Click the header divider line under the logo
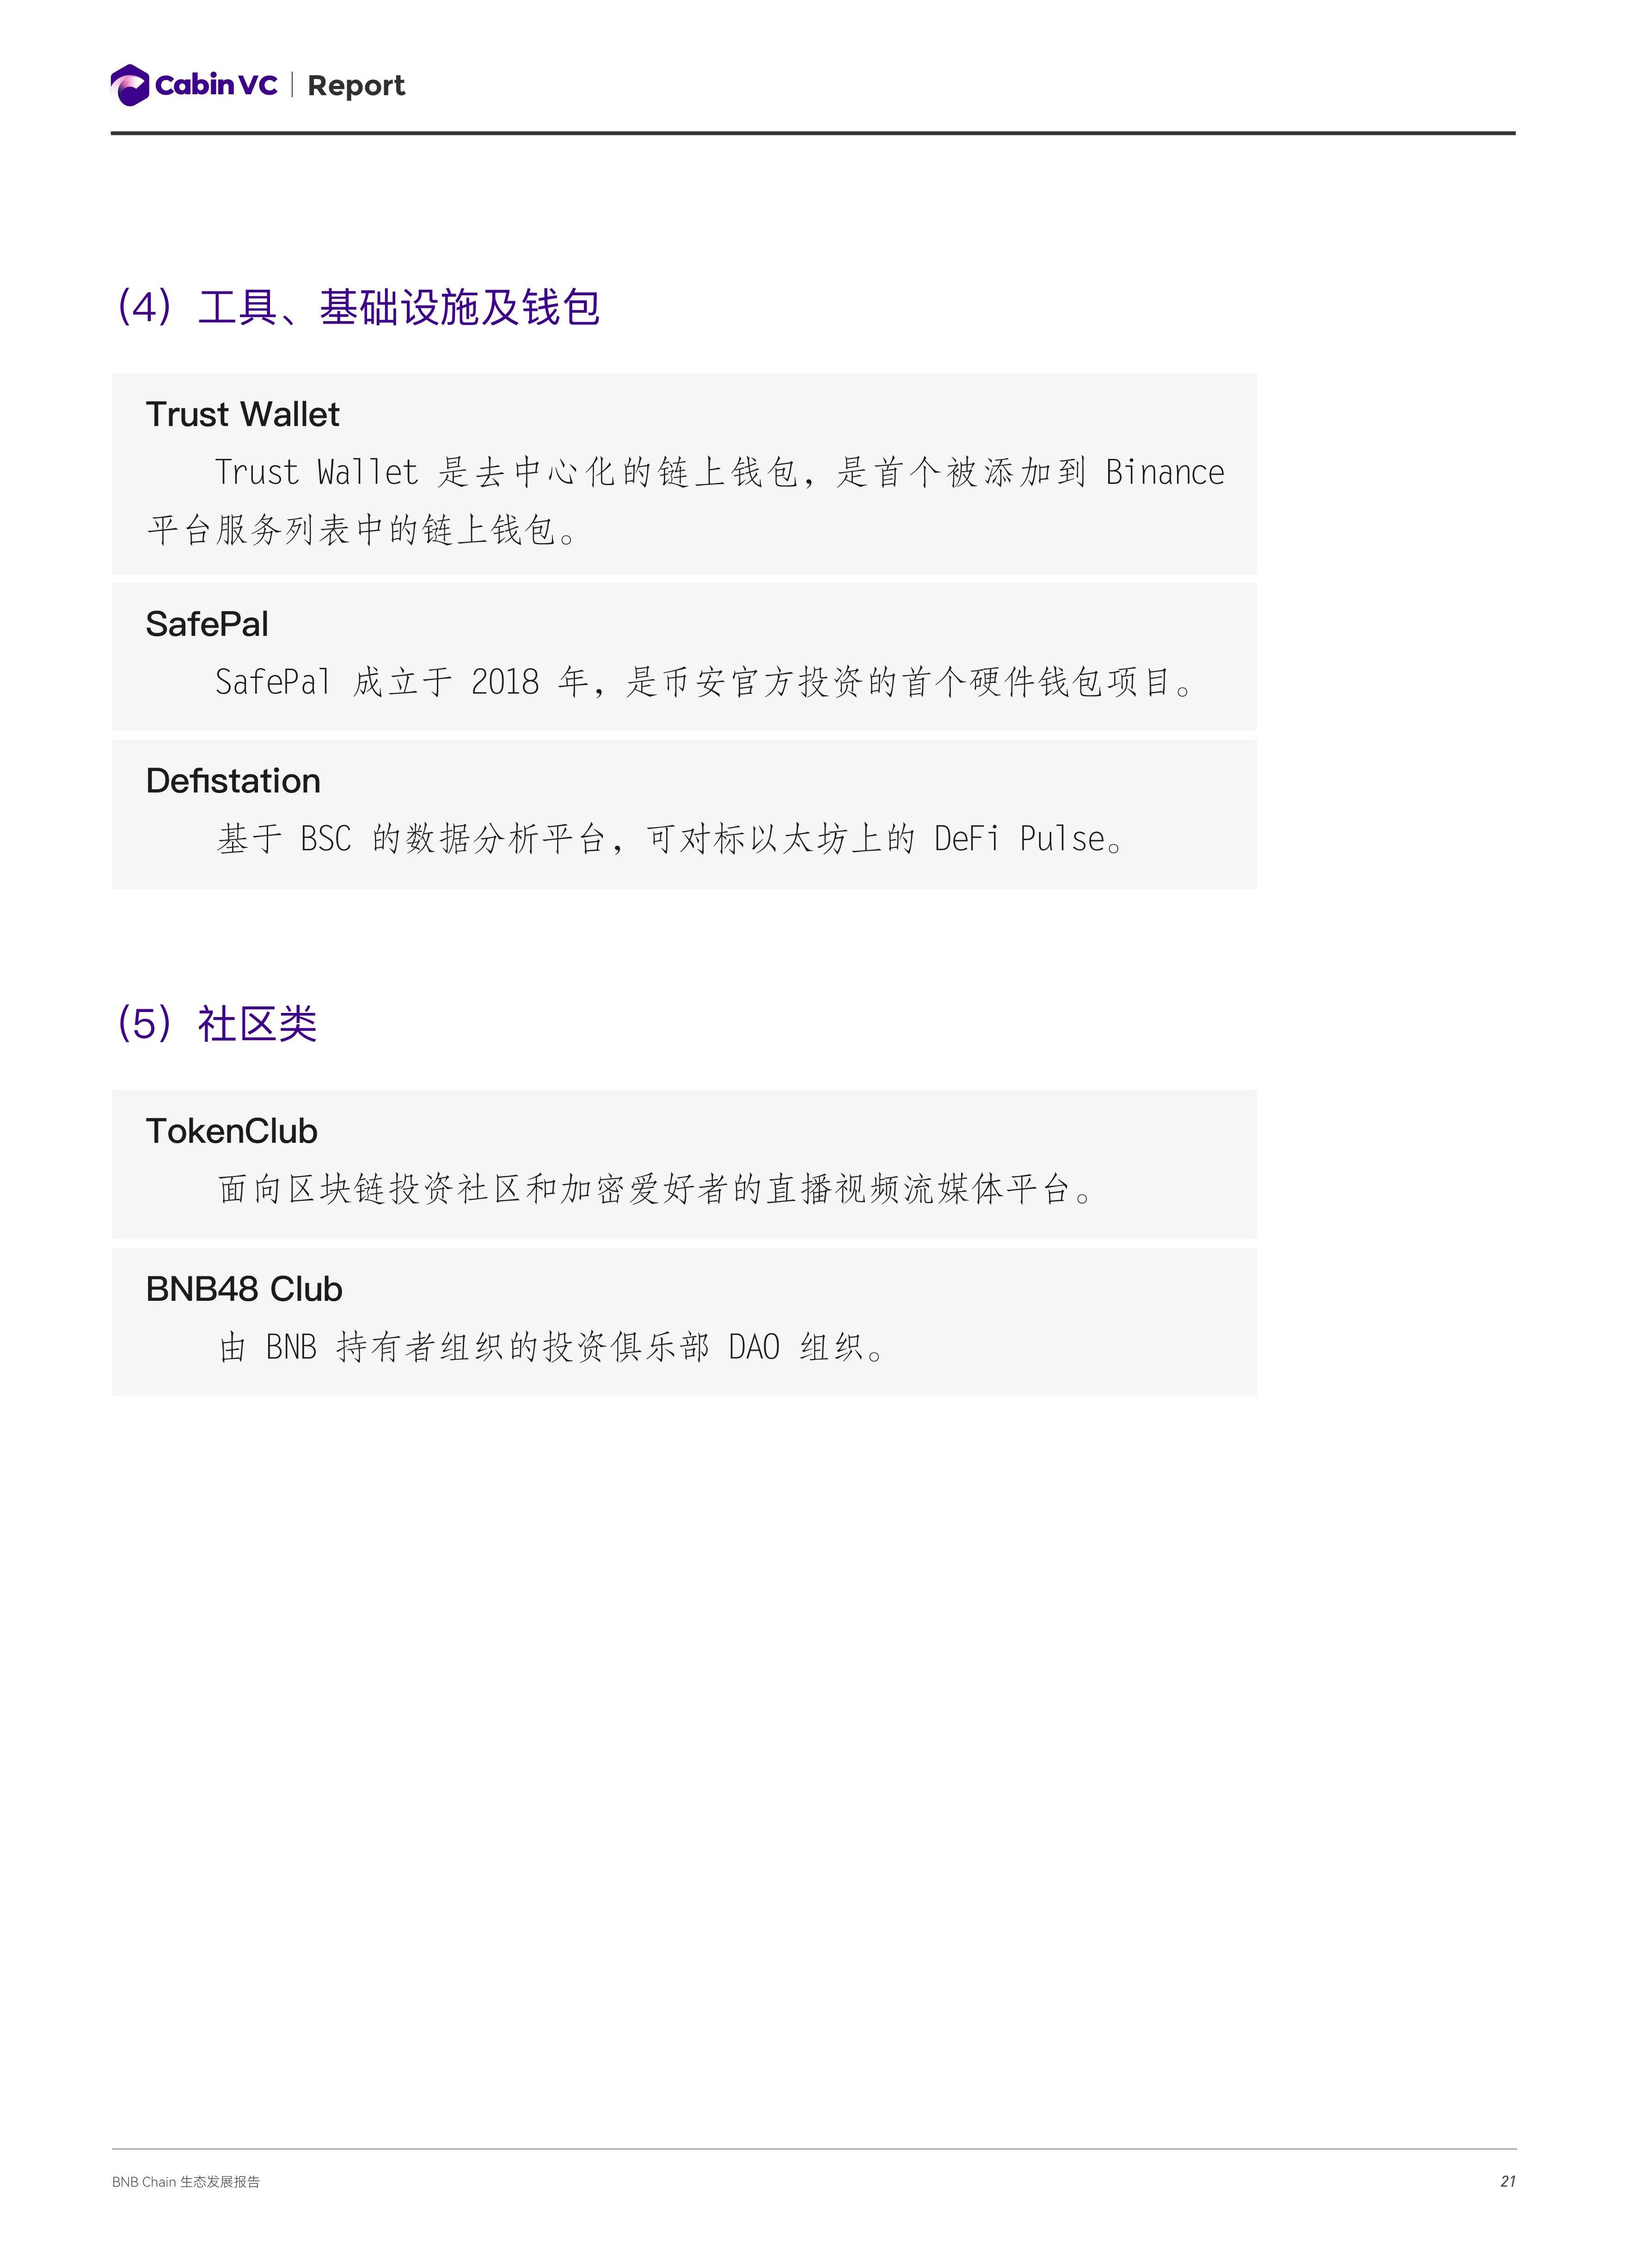The image size is (1625, 2268). [x=813, y=133]
